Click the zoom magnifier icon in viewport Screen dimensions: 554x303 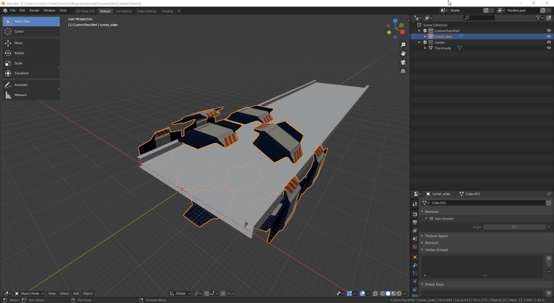[x=403, y=45]
